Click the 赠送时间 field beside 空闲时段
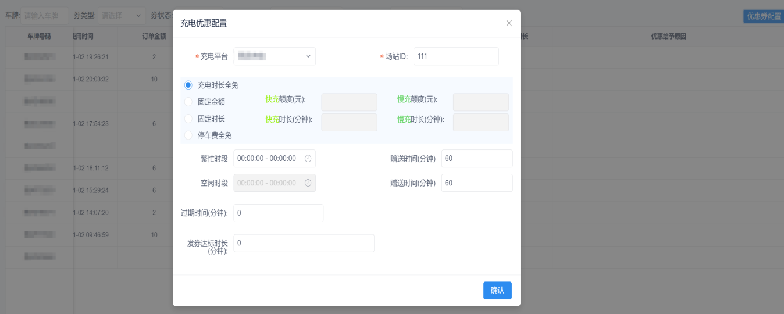Viewport: 784px width, 314px height. [477, 183]
